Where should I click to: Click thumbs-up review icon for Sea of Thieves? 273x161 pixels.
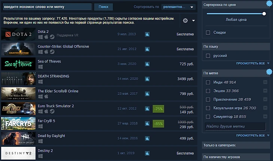147,64
